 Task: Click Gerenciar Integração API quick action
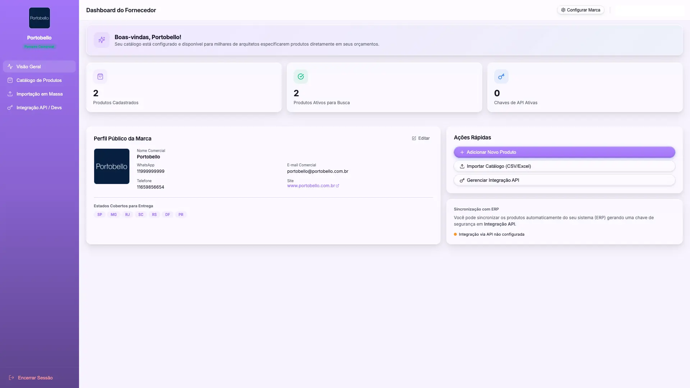tap(564, 180)
